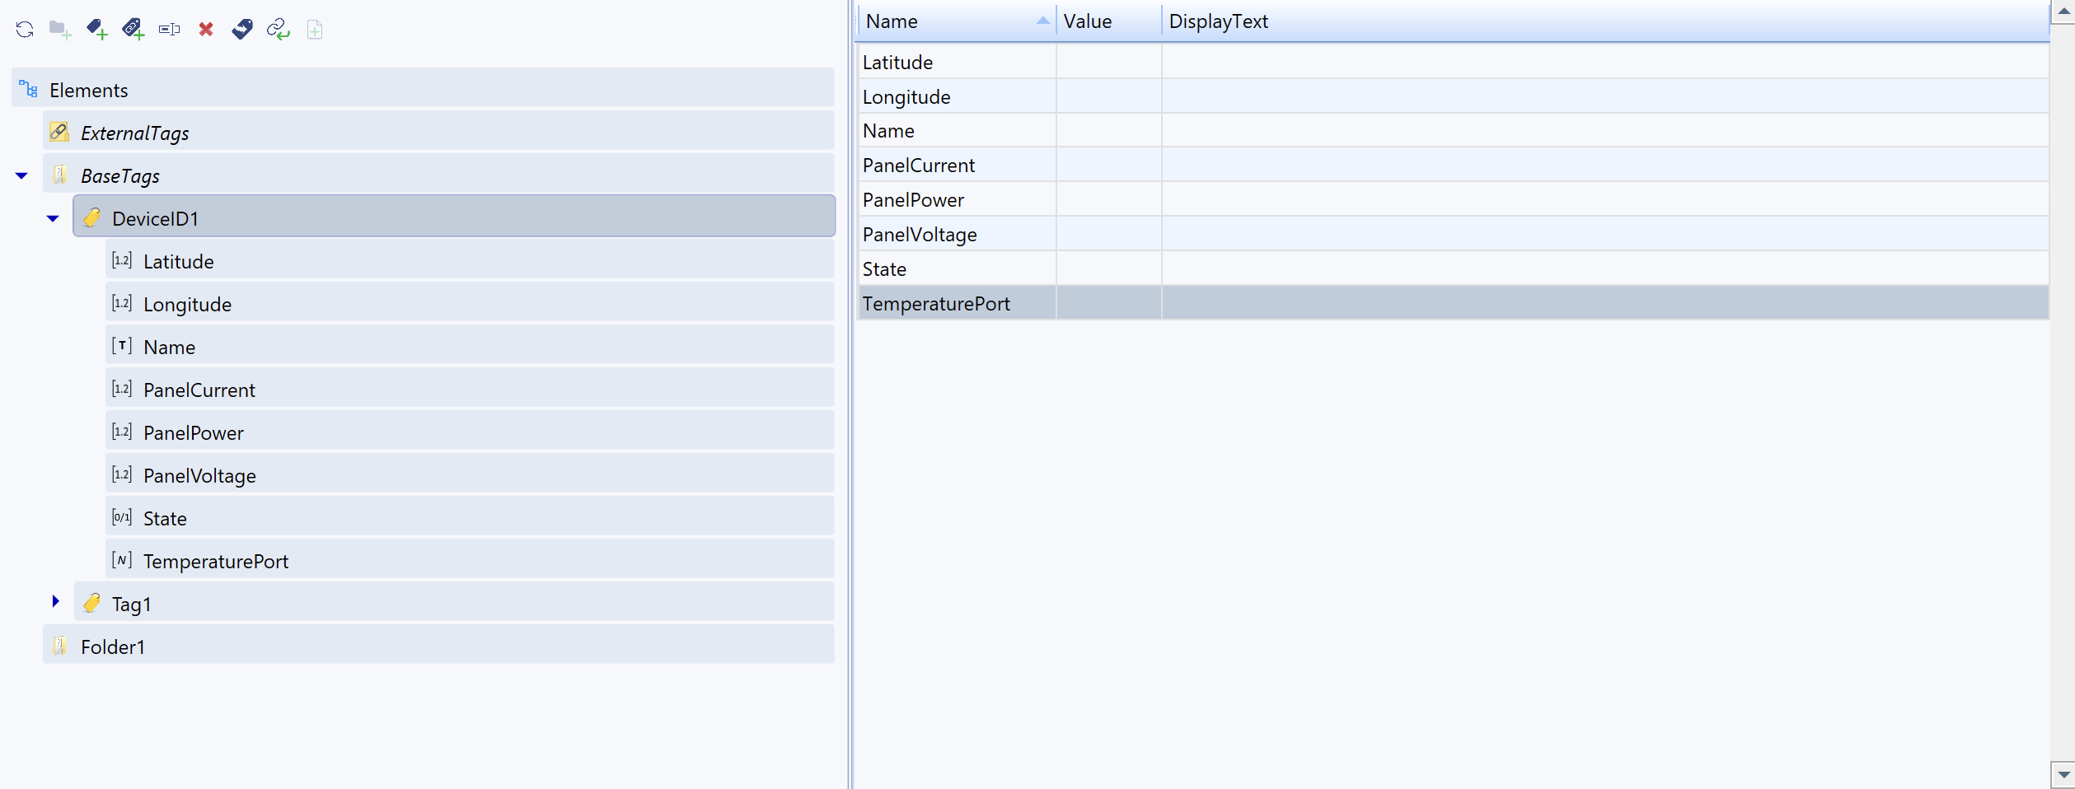Click the add new folder icon
Screen dimensions: 2075x789
pyautogui.click(x=60, y=30)
